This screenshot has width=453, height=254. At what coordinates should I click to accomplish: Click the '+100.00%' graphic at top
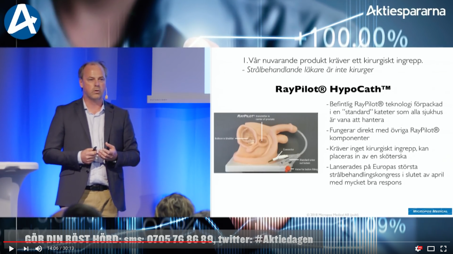(x=353, y=38)
